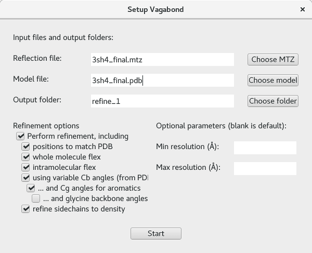Click the Refinement options heading
Image resolution: width=312 pixels, height=253 pixels.
[46, 126]
